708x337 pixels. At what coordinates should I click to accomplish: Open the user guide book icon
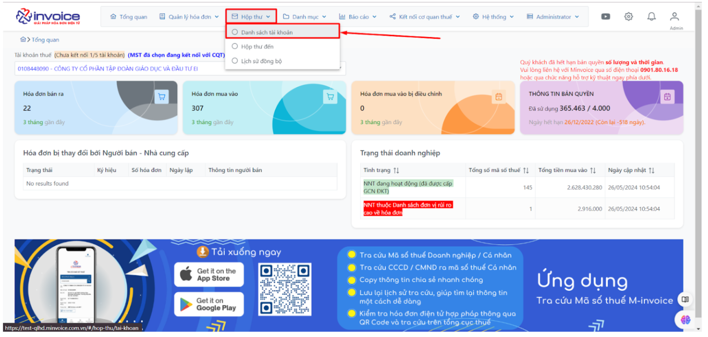[x=685, y=299]
